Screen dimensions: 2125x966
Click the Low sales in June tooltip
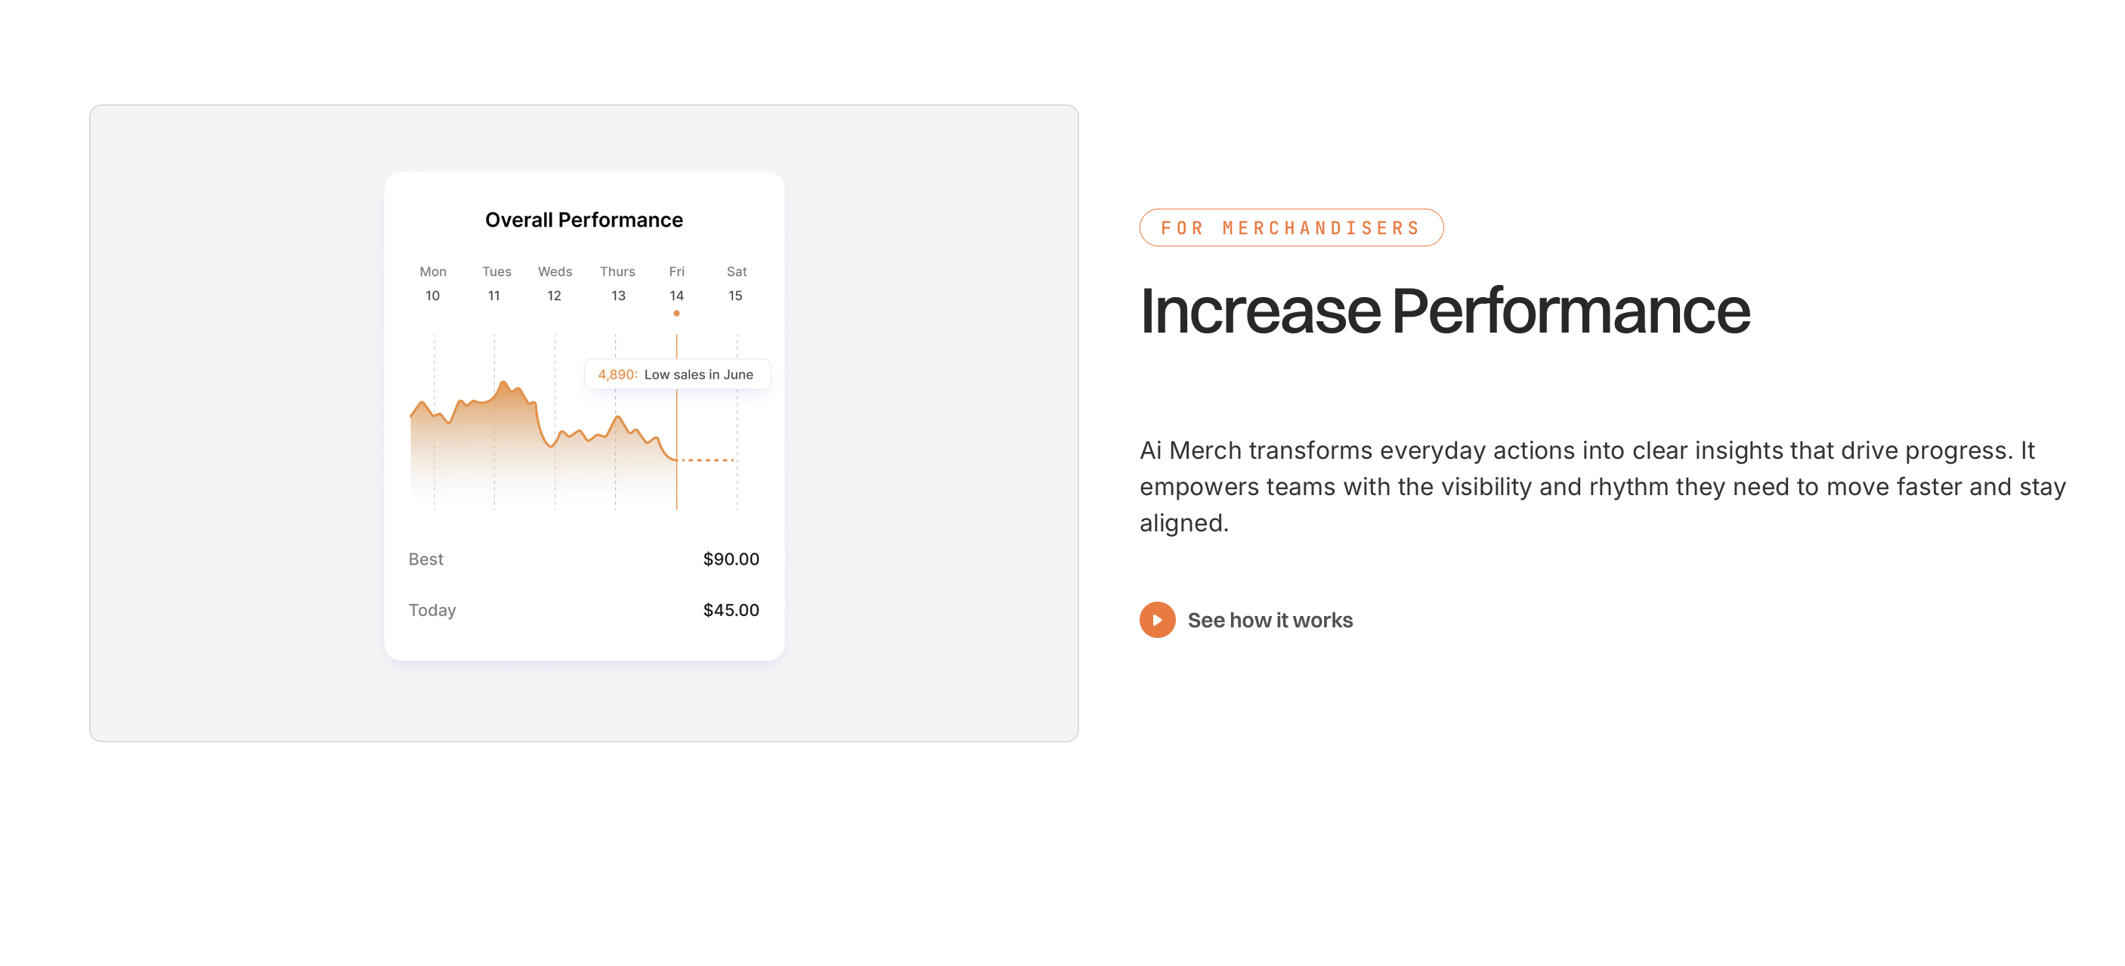tap(677, 373)
